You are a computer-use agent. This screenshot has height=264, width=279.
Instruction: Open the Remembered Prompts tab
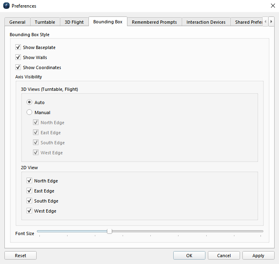click(154, 22)
